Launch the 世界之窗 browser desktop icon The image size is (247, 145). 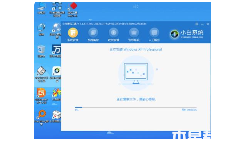(56, 31)
